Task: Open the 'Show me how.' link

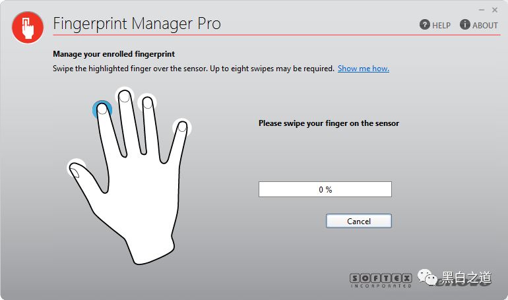Action: [364, 69]
